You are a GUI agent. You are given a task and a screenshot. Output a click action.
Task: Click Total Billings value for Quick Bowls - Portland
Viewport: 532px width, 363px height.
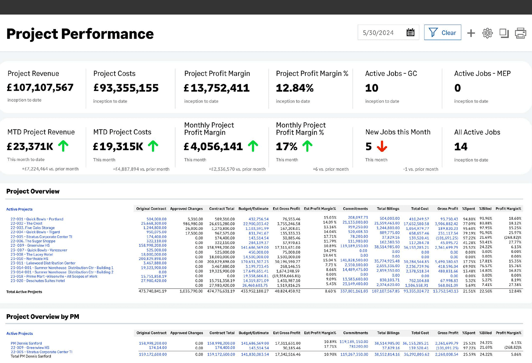point(390,219)
